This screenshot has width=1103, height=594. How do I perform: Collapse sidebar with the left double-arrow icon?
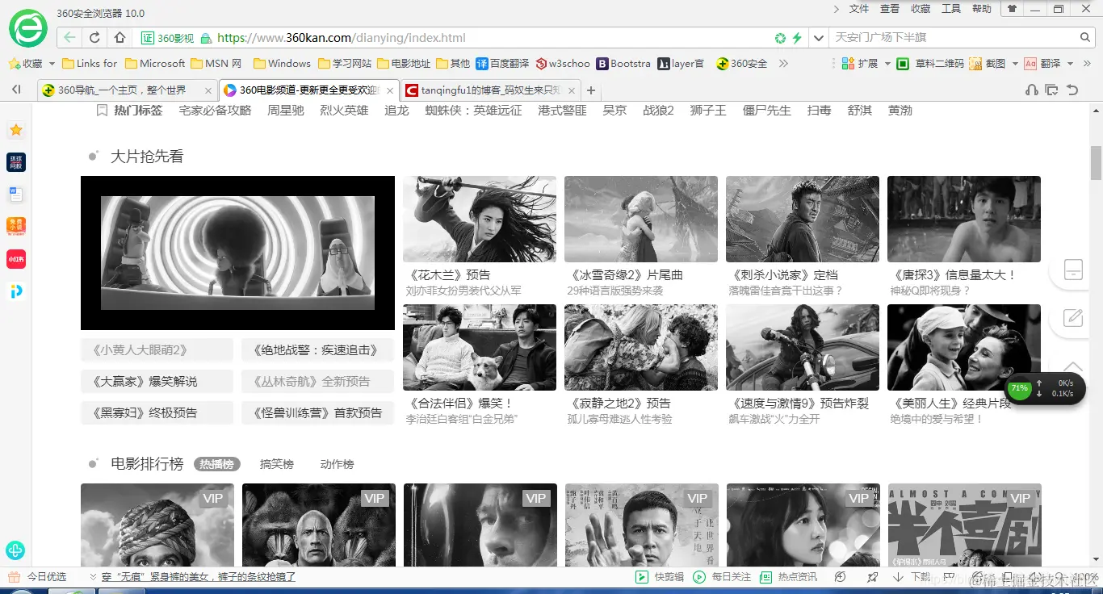[16, 90]
